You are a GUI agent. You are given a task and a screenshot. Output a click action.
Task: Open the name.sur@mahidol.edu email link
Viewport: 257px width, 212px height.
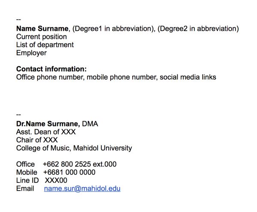[82, 188]
